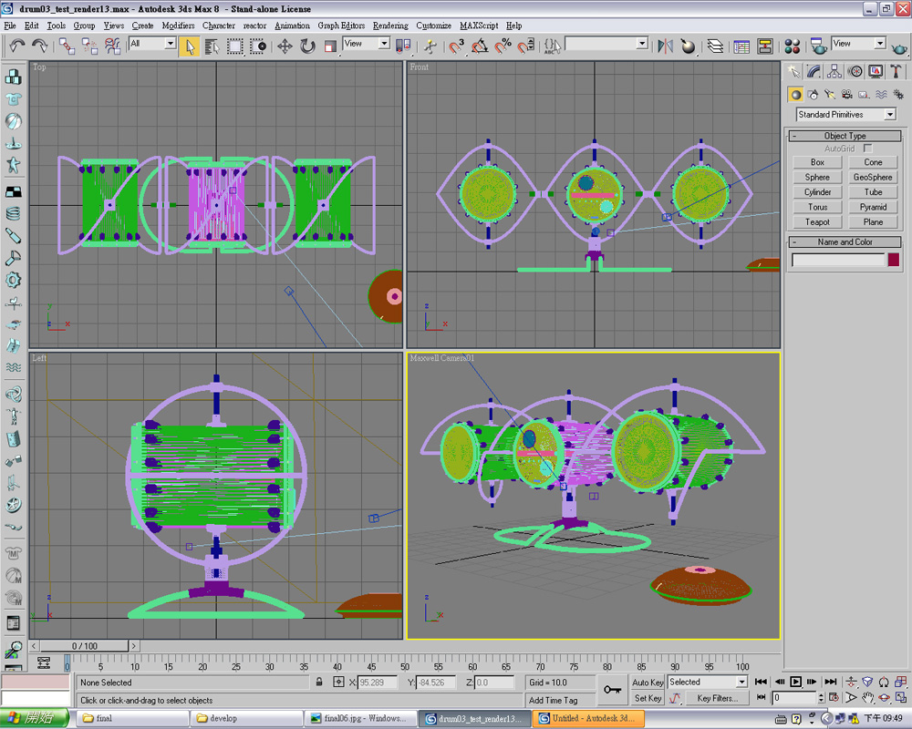This screenshot has height=729, width=912.
Task: Open the Selected key filter dropdown
Action: (708, 682)
